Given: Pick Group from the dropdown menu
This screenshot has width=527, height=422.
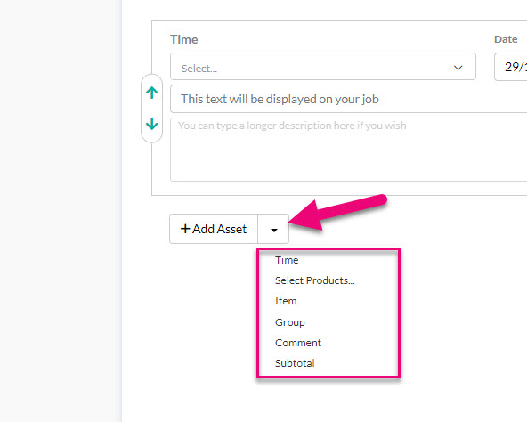Looking at the screenshot, I should [289, 322].
